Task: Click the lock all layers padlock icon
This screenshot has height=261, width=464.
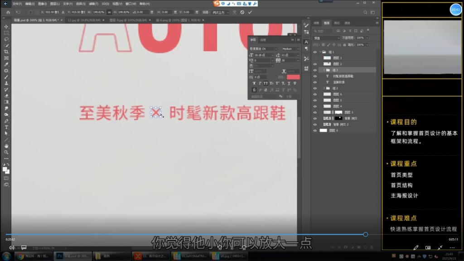Action: [x=344, y=45]
